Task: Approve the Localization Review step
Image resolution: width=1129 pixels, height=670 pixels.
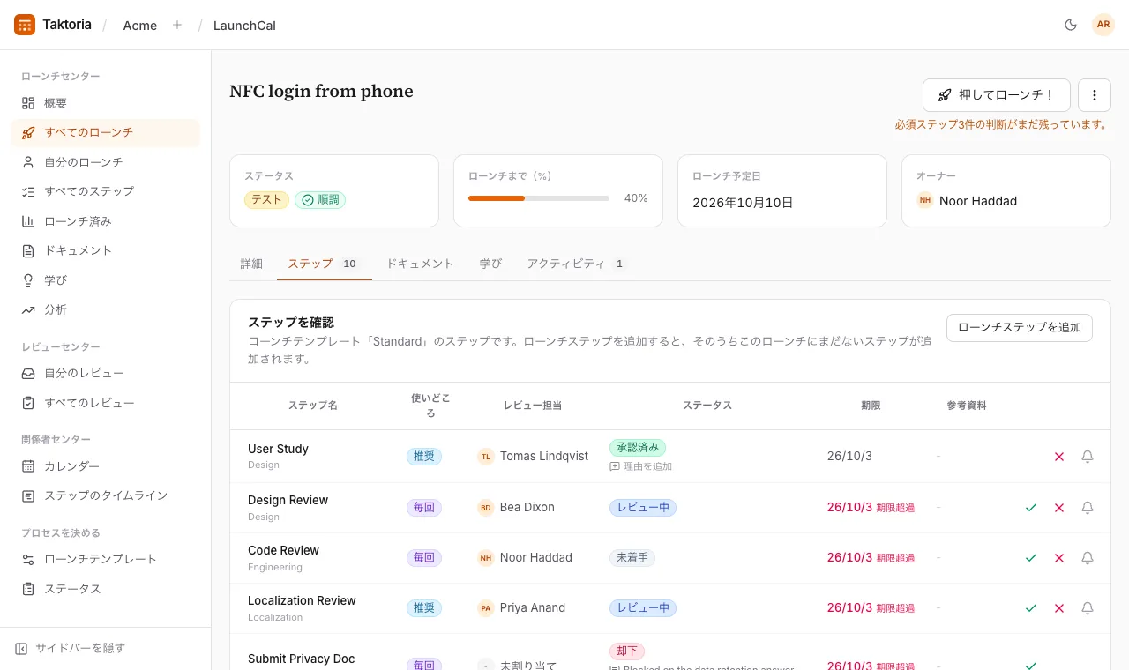Action: tap(1031, 608)
